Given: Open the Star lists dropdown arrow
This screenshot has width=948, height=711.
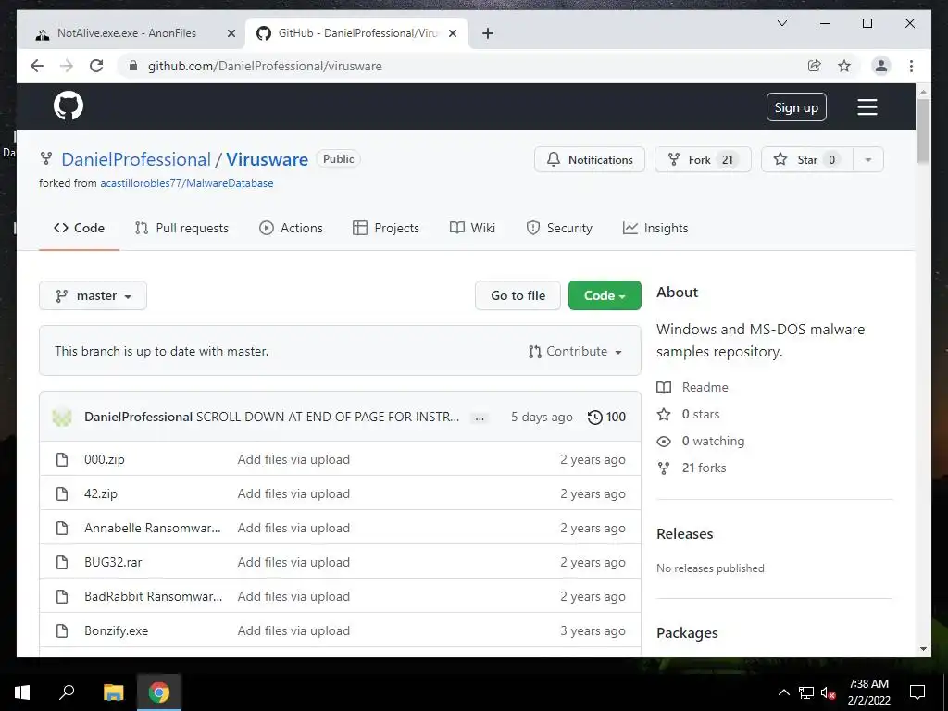Looking at the screenshot, I should click(x=868, y=159).
